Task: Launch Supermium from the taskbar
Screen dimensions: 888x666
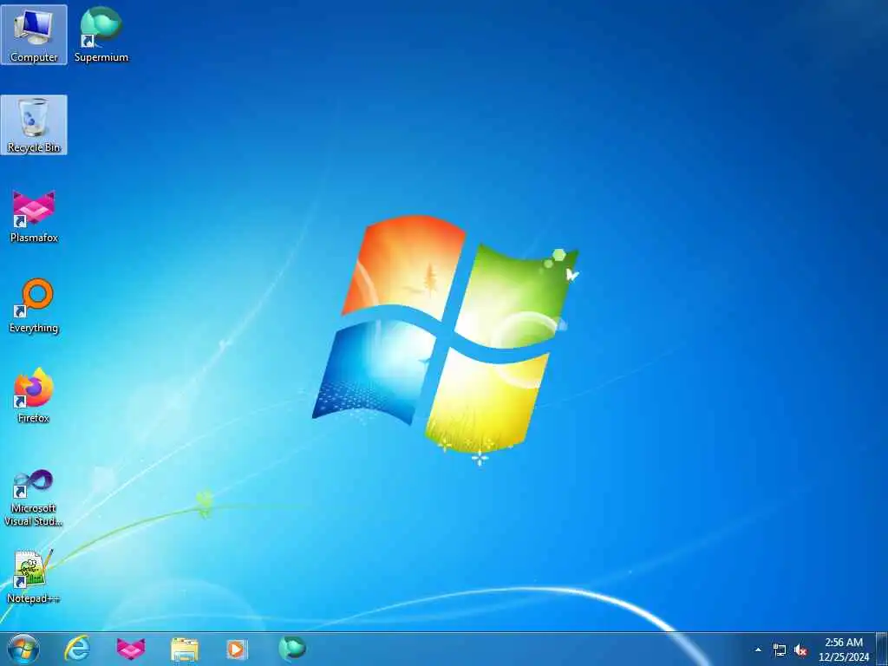Action: pyautogui.click(x=292, y=648)
